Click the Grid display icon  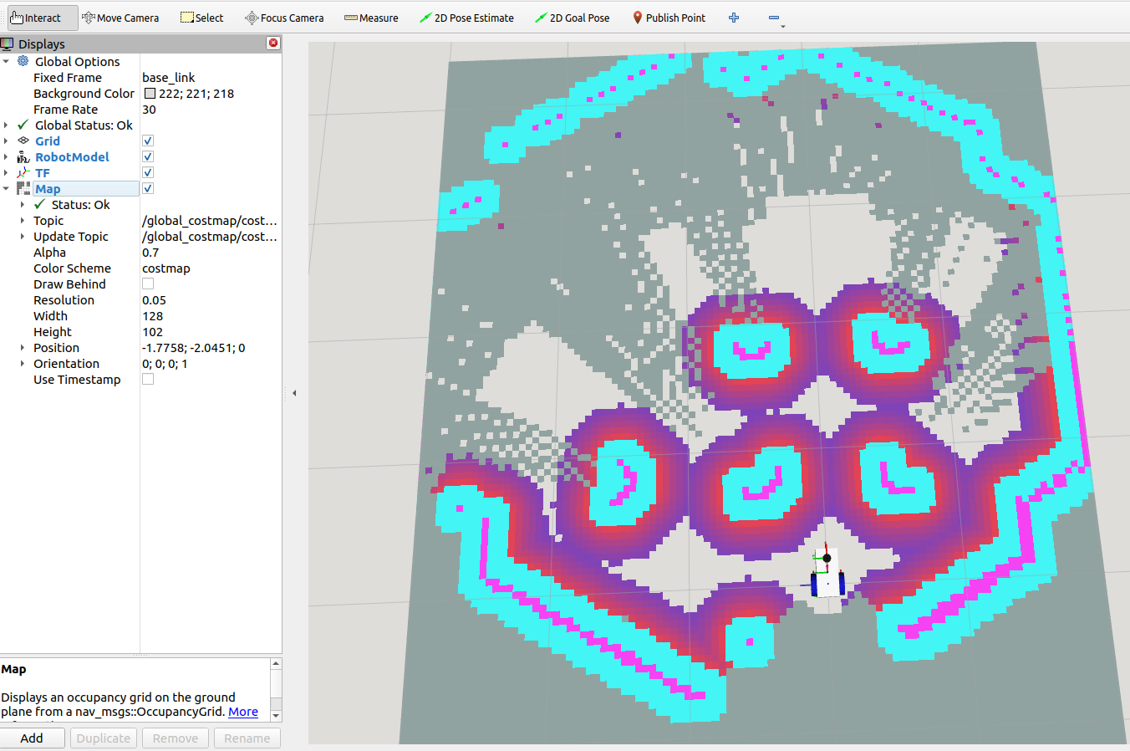23,140
